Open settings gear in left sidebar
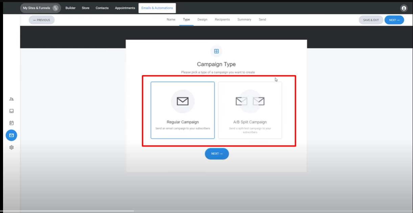This screenshot has height=213, width=413. [12, 148]
